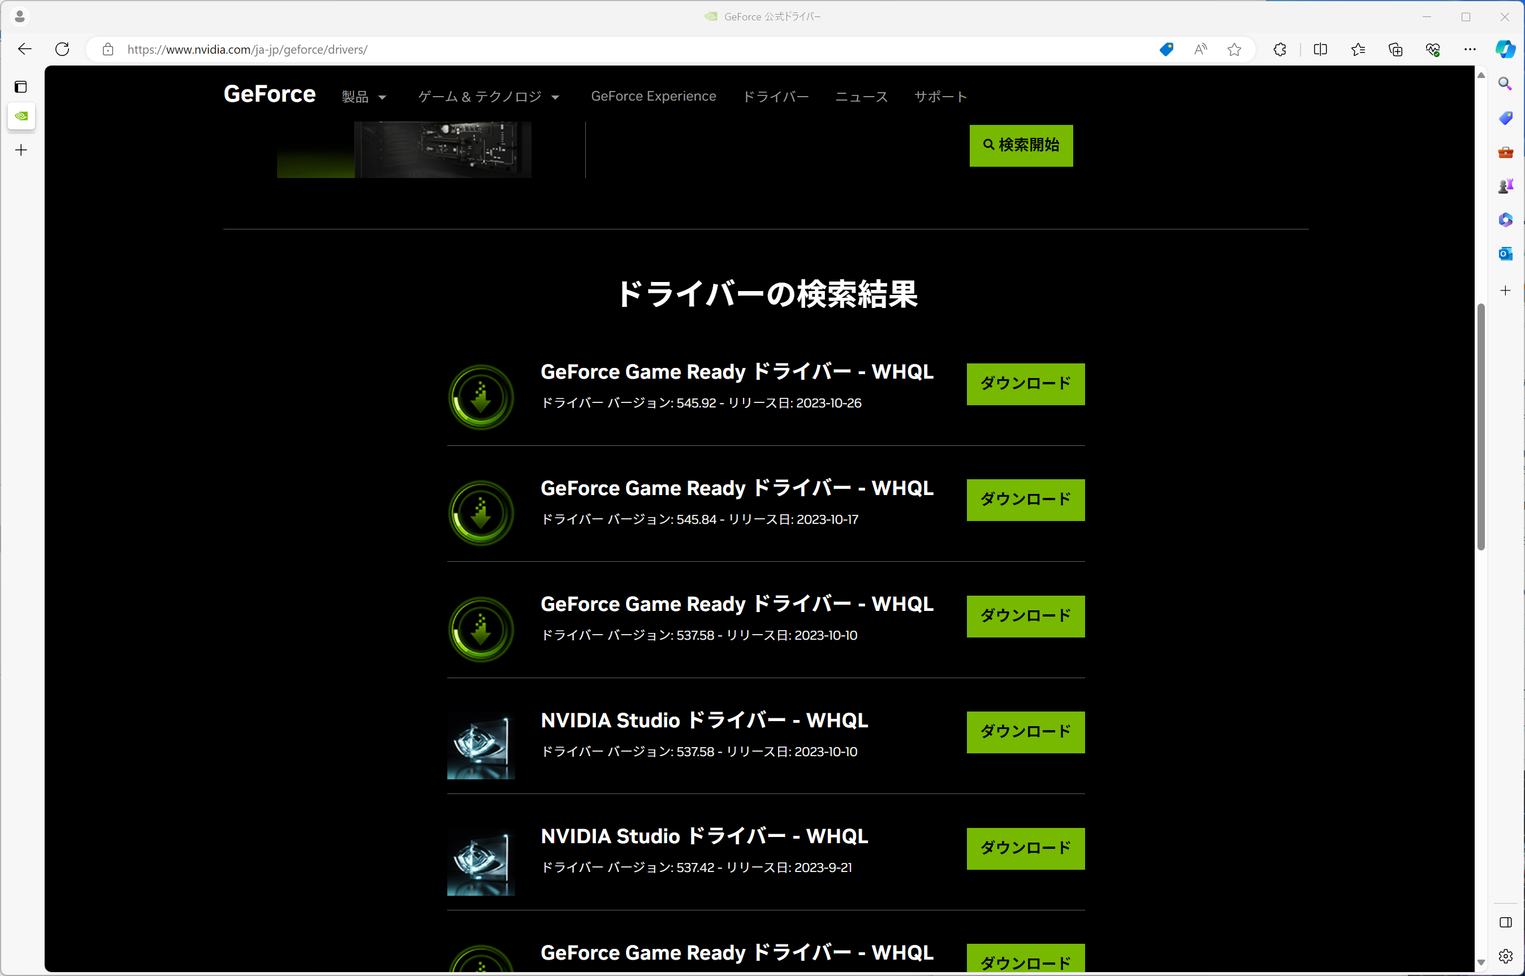Toggle the sidebar visibility icon at bottom
Viewport: 1525px width, 976px height.
tap(1505, 922)
